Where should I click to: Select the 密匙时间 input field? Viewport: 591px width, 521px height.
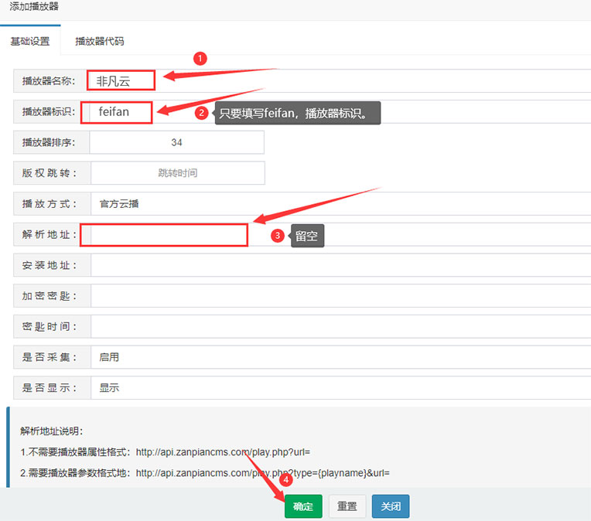pyautogui.click(x=340, y=326)
